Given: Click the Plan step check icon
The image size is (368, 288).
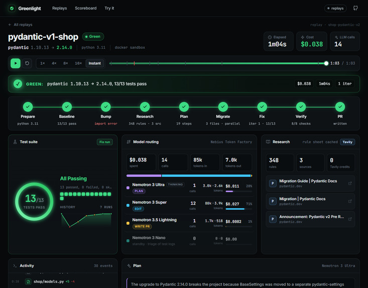Looking at the screenshot, I should 184,107.
